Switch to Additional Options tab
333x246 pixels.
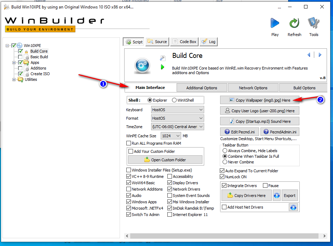click(202, 88)
